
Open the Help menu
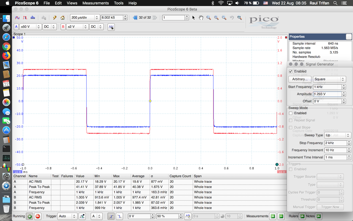click(133, 3)
